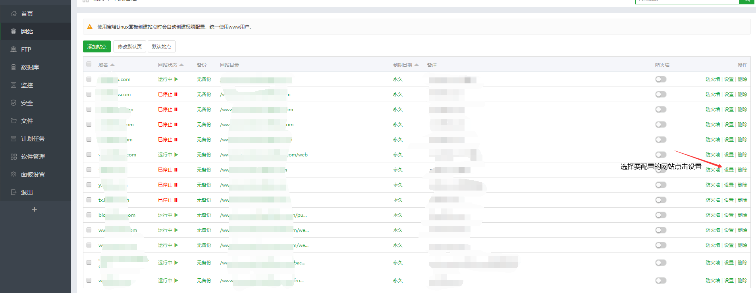Click the home icon in sidebar
This screenshot has height=293, width=756.
[x=13, y=13]
